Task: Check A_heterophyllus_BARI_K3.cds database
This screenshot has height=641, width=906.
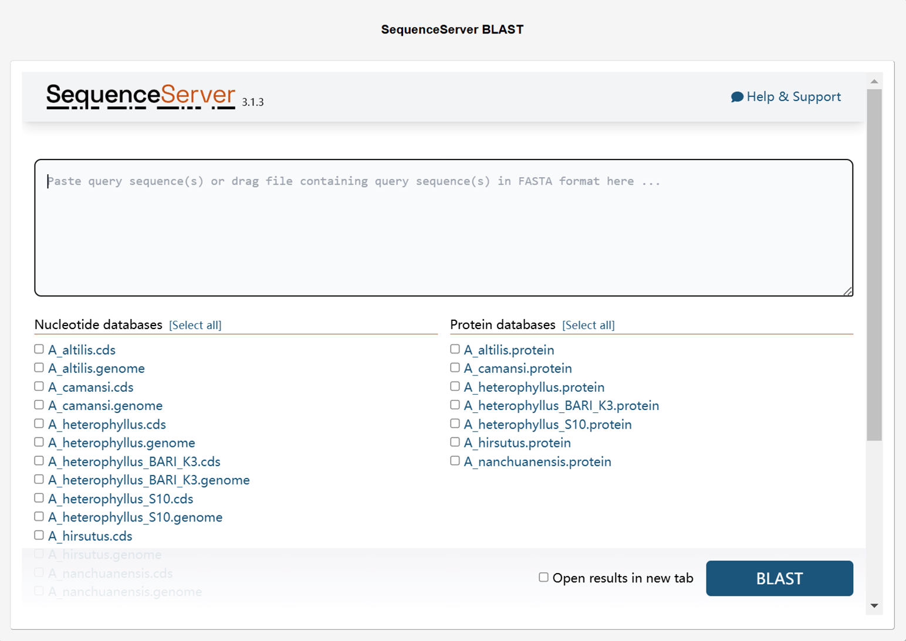Action: (39, 461)
